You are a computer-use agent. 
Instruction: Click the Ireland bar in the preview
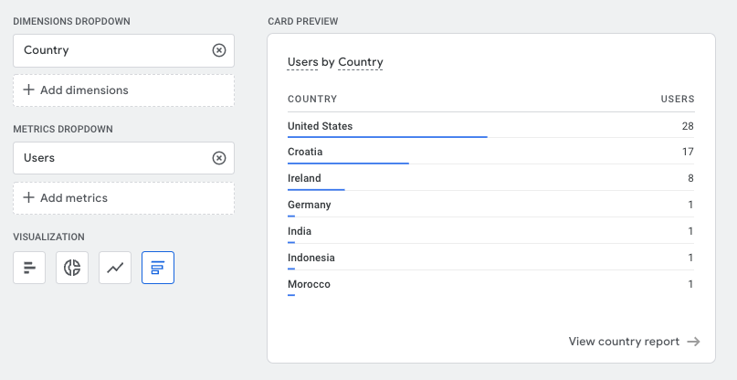click(x=316, y=189)
